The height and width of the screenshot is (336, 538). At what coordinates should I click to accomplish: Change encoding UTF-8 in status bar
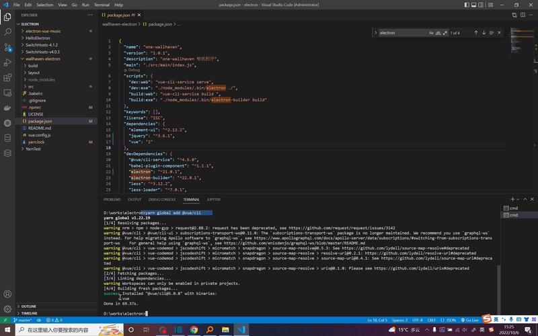point(418,320)
